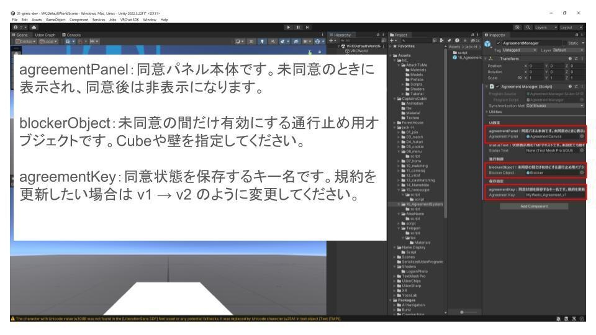Select VRCDefaultWorldScene in Hierarchy

(363, 46)
